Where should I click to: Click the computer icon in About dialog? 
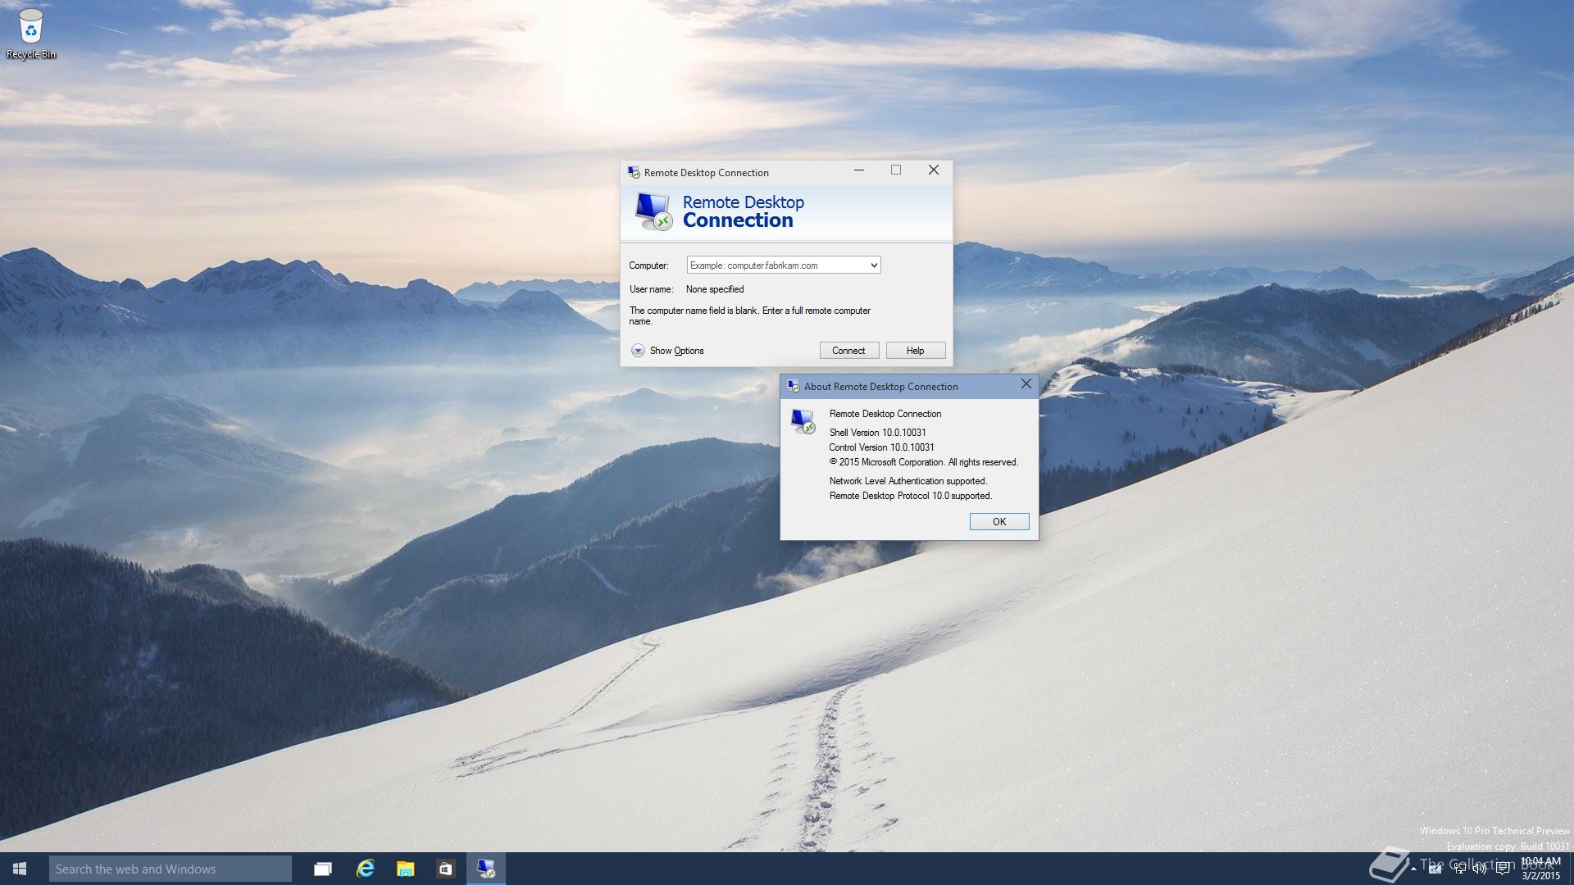(x=803, y=421)
